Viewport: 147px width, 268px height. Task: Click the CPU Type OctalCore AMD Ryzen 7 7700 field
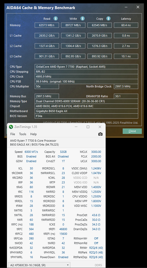click(86, 67)
